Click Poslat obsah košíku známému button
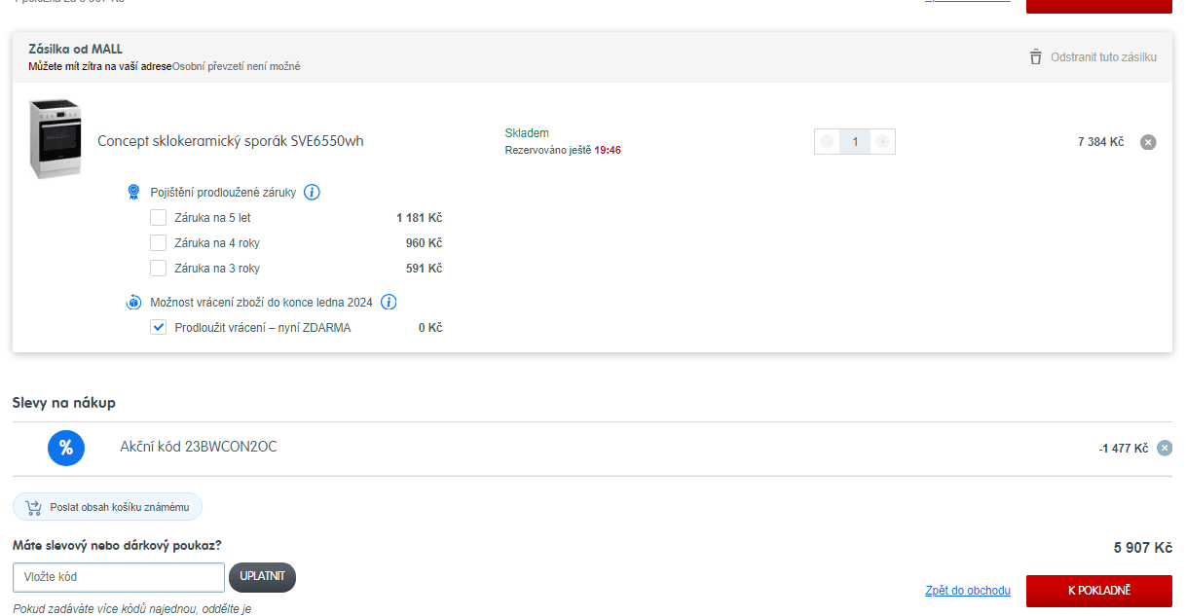Viewport: 1186px width, 616px height. (x=107, y=507)
